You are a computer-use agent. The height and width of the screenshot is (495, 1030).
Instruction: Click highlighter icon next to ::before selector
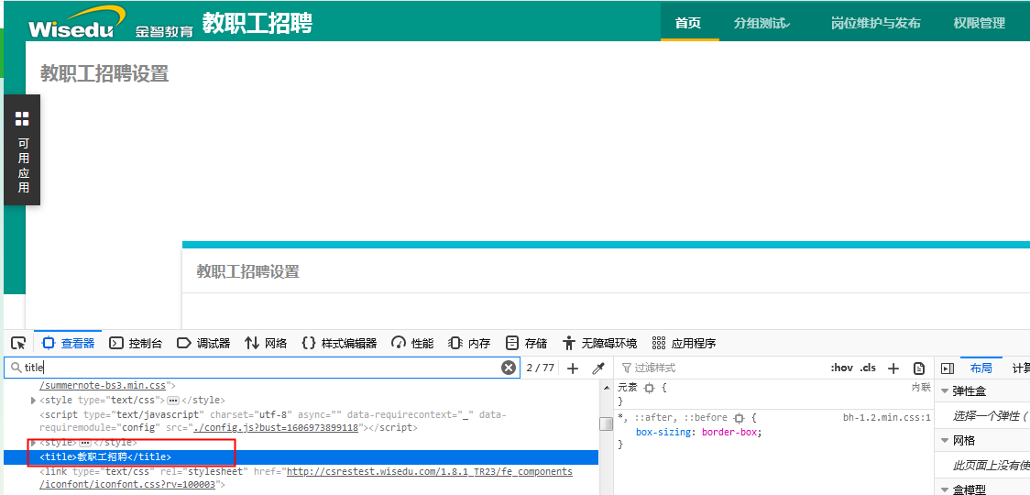(739, 417)
